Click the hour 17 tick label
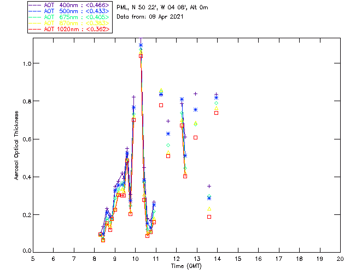The height and width of the screenshot is (280, 350). click(x=279, y=259)
